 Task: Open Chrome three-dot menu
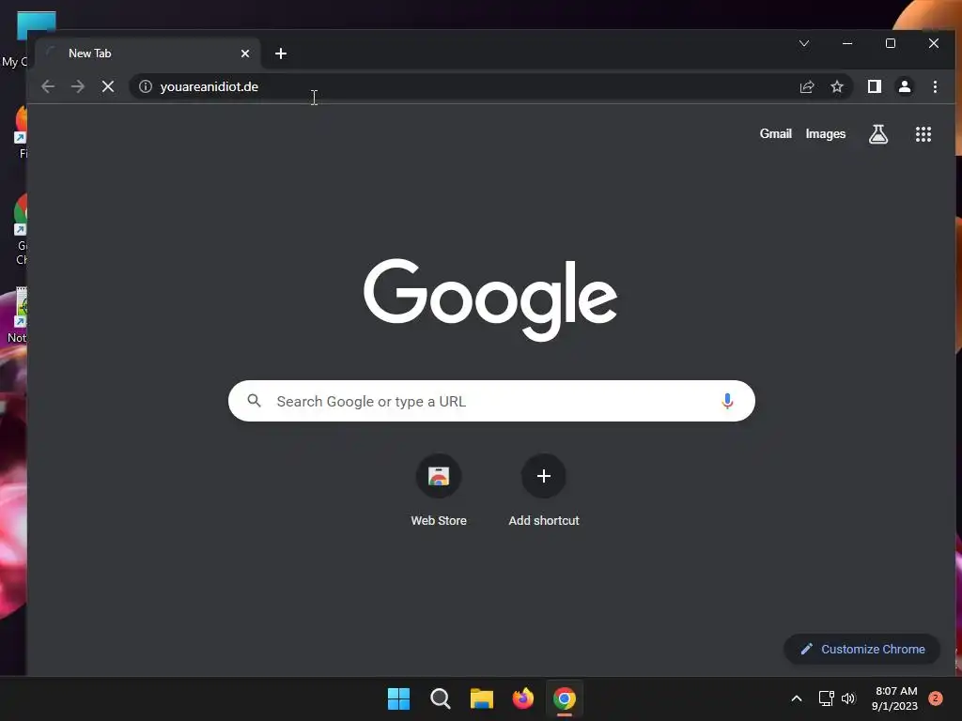click(x=935, y=86)
